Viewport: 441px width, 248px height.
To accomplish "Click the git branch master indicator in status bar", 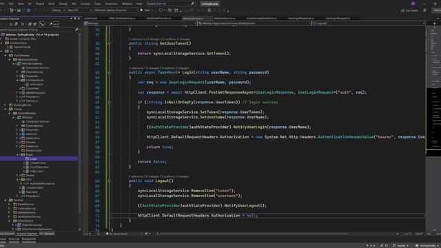I will 401,245.
